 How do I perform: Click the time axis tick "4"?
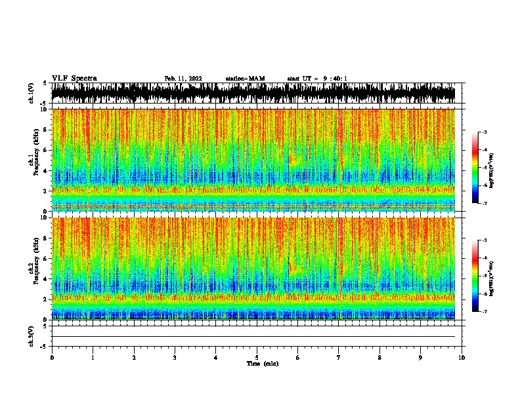216,357
